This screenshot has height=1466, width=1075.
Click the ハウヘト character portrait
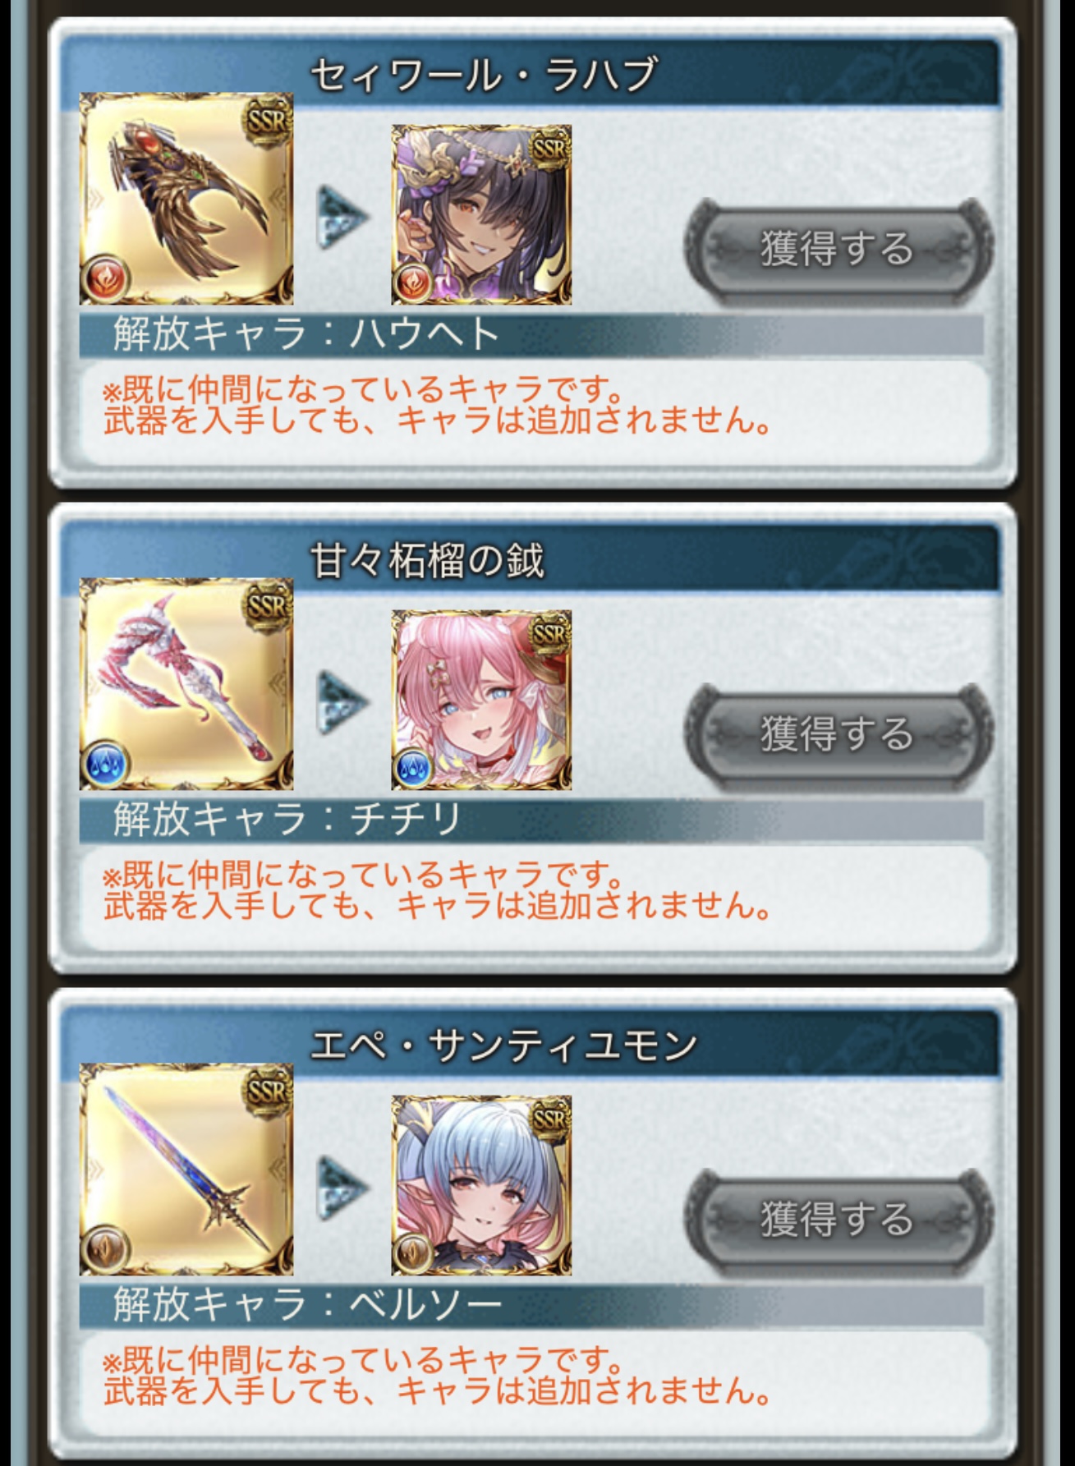(481, 214)
